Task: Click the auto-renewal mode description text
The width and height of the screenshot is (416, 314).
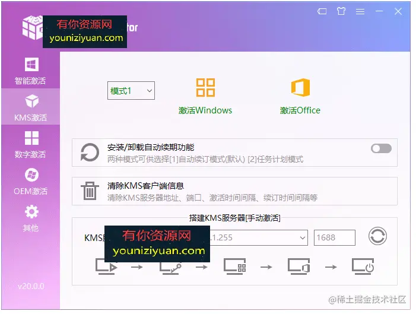Action: (x=205, y=159)
